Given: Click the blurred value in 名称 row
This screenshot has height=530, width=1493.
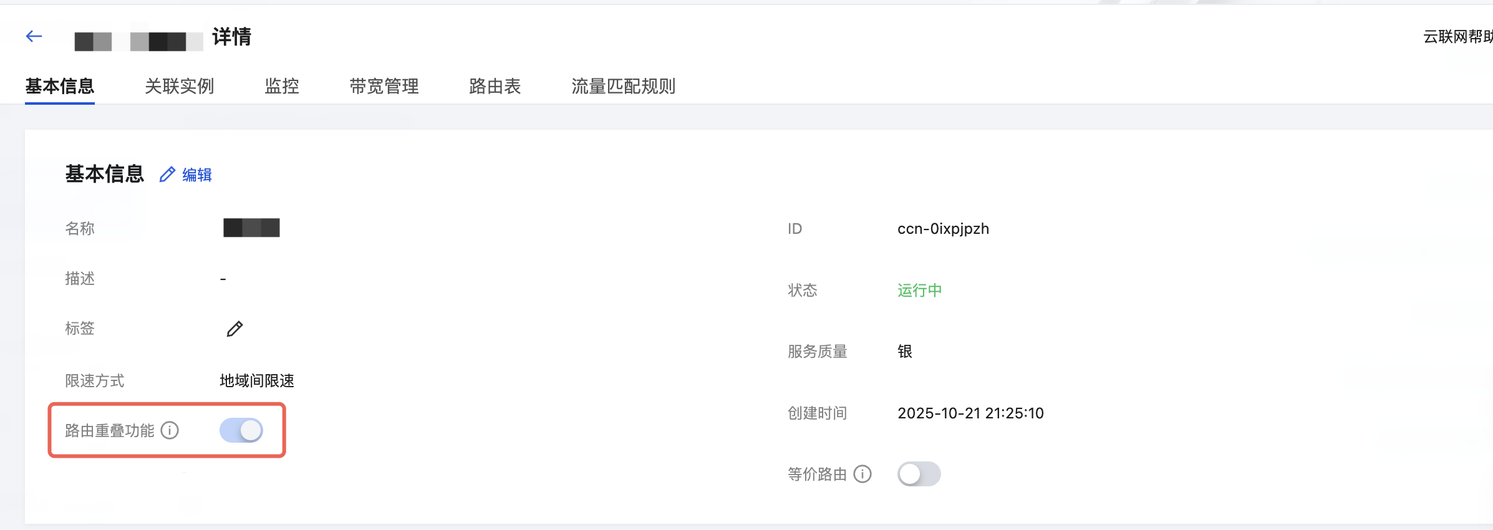Looking at the screenshot, I should (x=251, y=228).
